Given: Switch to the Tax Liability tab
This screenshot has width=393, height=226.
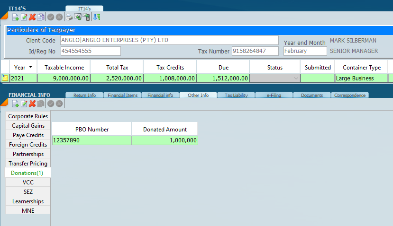Looking at the screenshot, I should pos(236,96).
